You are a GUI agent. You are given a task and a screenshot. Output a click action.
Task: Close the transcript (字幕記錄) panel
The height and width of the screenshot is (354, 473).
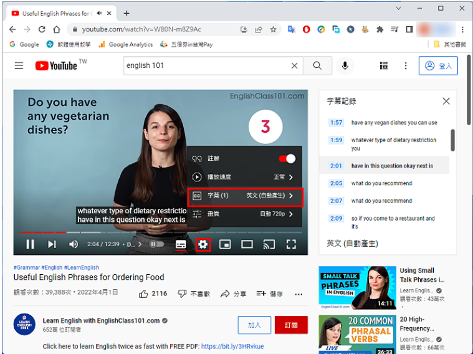coord(446,101)
